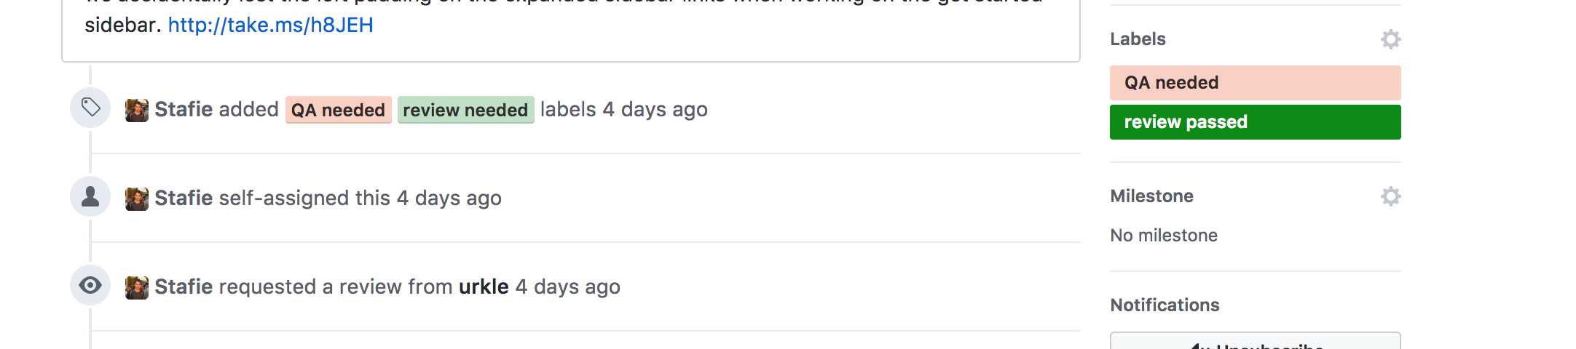
Task: Click Stafie's avatar beside added labels
Action: [137, 110]
